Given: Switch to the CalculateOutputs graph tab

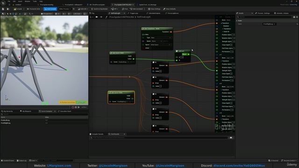Looking at the screenshot, I should click(x=153, y=14).
